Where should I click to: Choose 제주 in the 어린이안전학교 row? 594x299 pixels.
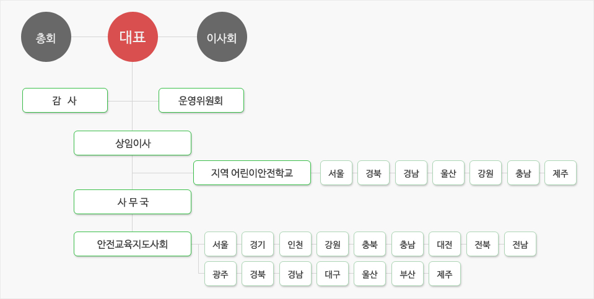[561, 173]
